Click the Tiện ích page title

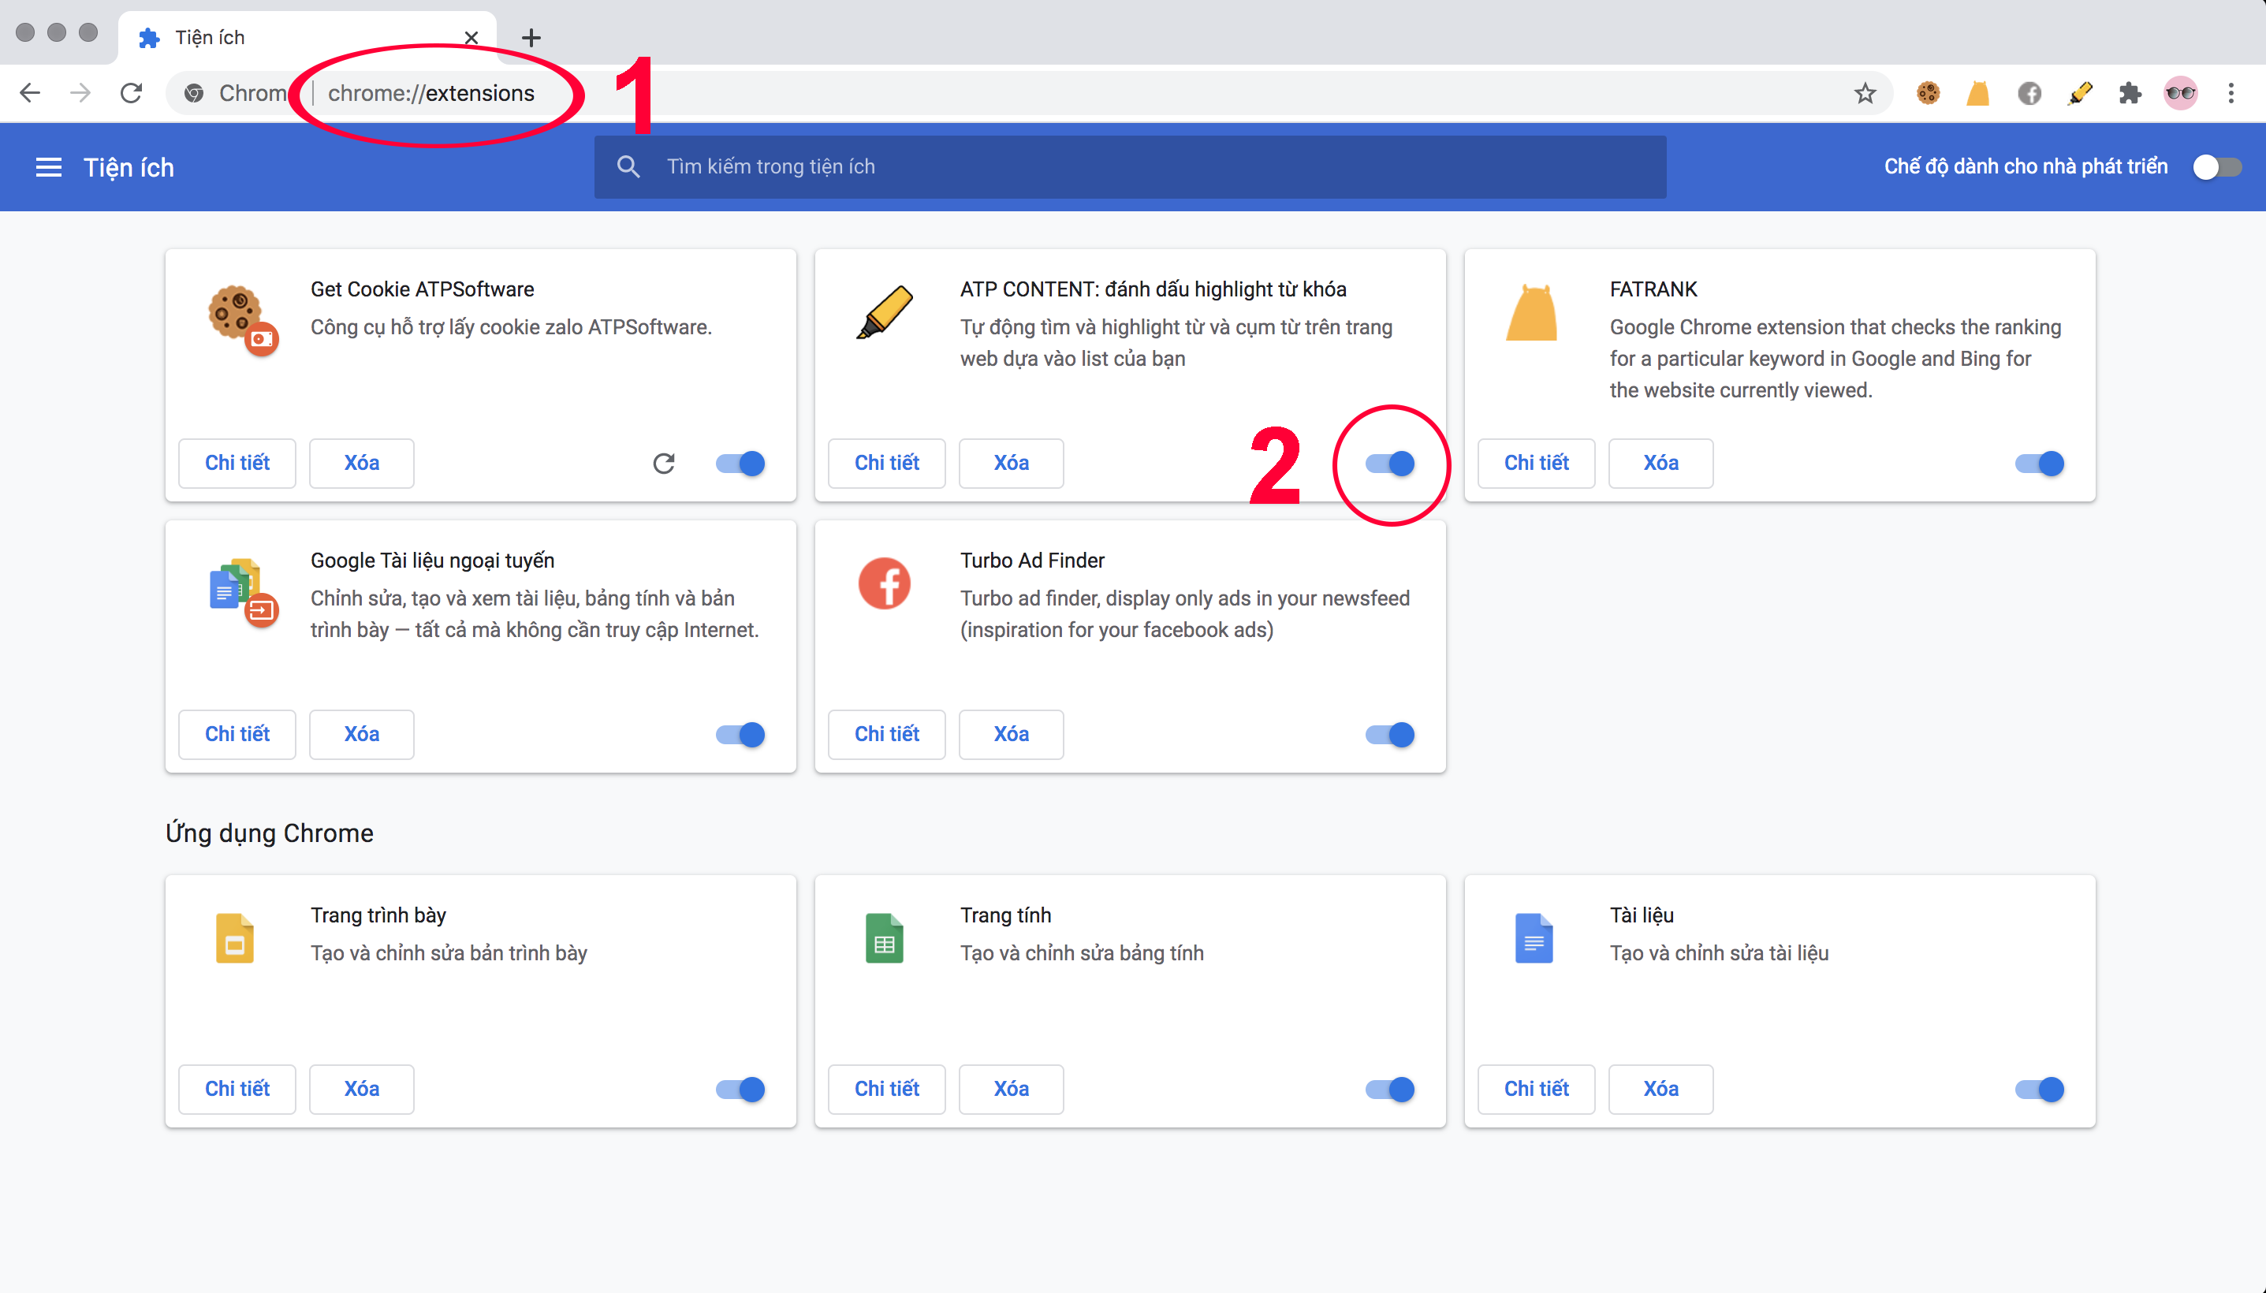[x=129, y=167]
